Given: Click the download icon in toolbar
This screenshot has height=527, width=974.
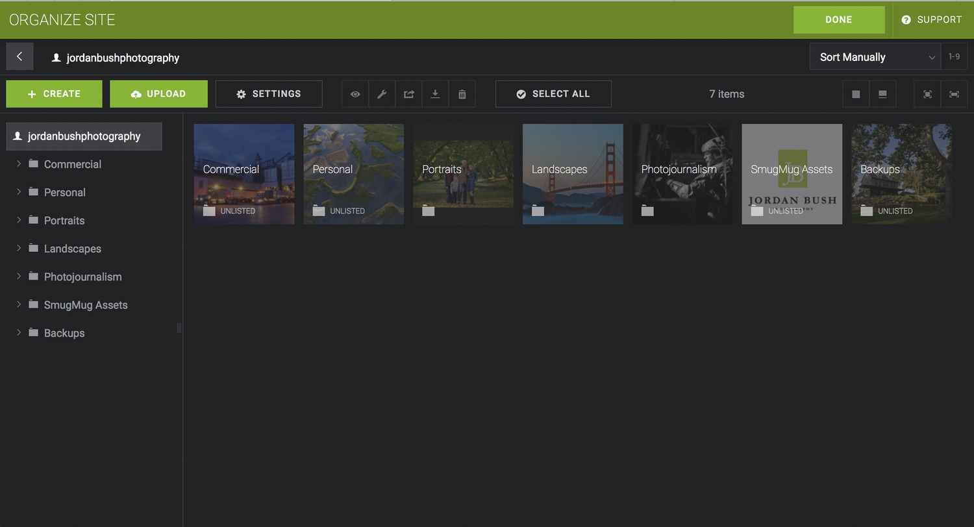Looking at the screenshot, I should coord(435,94).
